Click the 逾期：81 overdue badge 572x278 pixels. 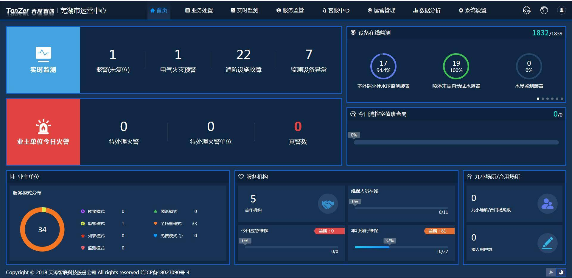[439, 231]
